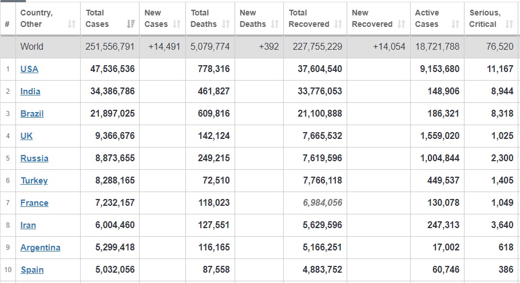520x283 pixels.
Task: Open the India country link
Action: pyautogui.click(x=30, y=91)
